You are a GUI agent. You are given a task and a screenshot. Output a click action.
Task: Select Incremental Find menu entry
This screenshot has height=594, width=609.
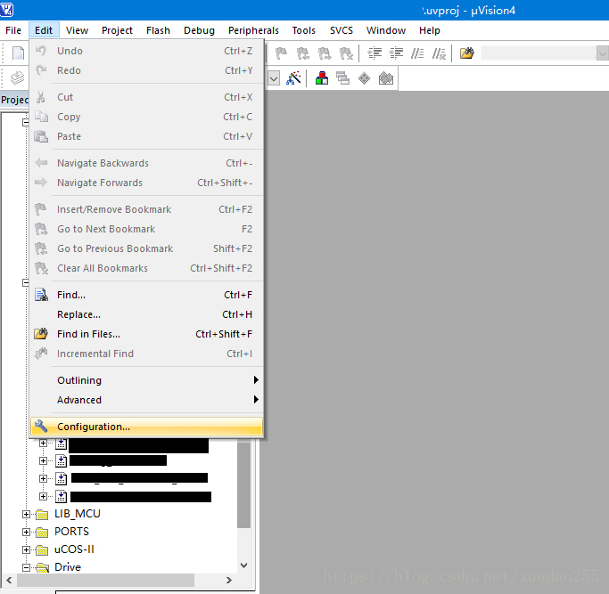[x=146, y=354]
